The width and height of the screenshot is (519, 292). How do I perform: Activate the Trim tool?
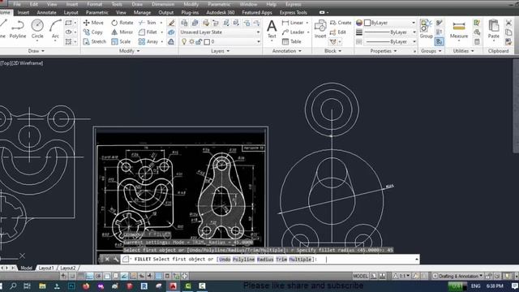point(148,23)
